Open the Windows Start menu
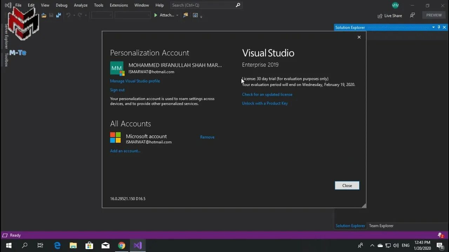This screenshot has width=449, height=252. (9, 245)
